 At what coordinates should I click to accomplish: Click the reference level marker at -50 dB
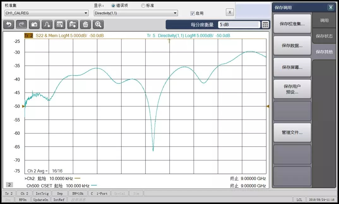(23, 106)
